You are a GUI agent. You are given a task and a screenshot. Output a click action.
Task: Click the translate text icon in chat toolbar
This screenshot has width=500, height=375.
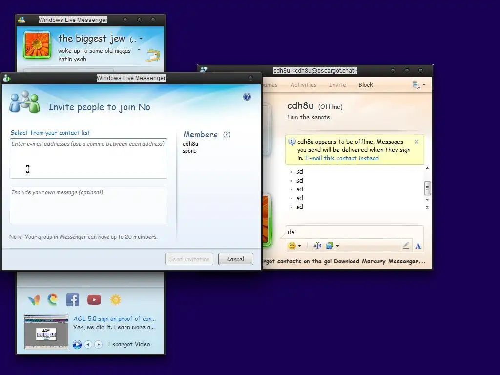pyautogui.click(x=317, y=246)
